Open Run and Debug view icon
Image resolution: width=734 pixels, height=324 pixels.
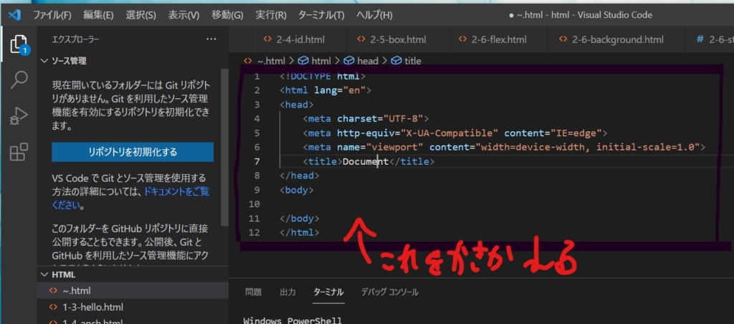click(19, 115)
